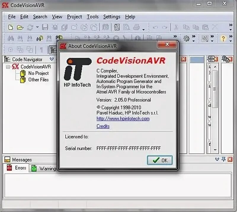Image resolution: width=237 pixels, height=212 pixels.
Task: Click the right panel scrollbar up arrow
Action: click(x=215, y=67)
